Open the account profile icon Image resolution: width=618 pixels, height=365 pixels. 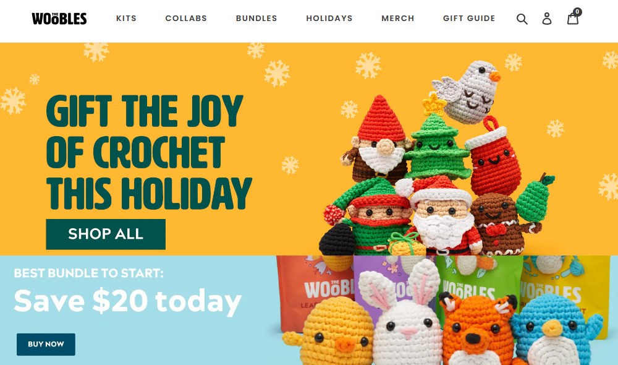[x=547, y=19]
